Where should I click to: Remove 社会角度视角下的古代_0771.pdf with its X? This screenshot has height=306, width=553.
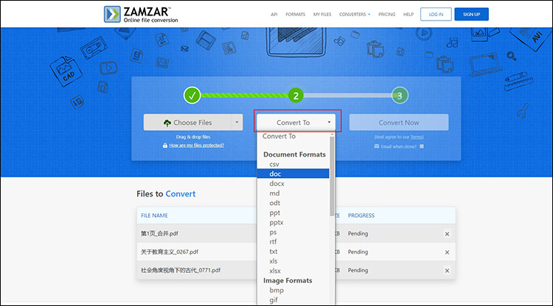coord(448,271)
